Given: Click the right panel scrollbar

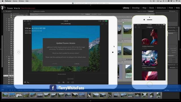Looking at the screenshot, I should pos(179,33).
